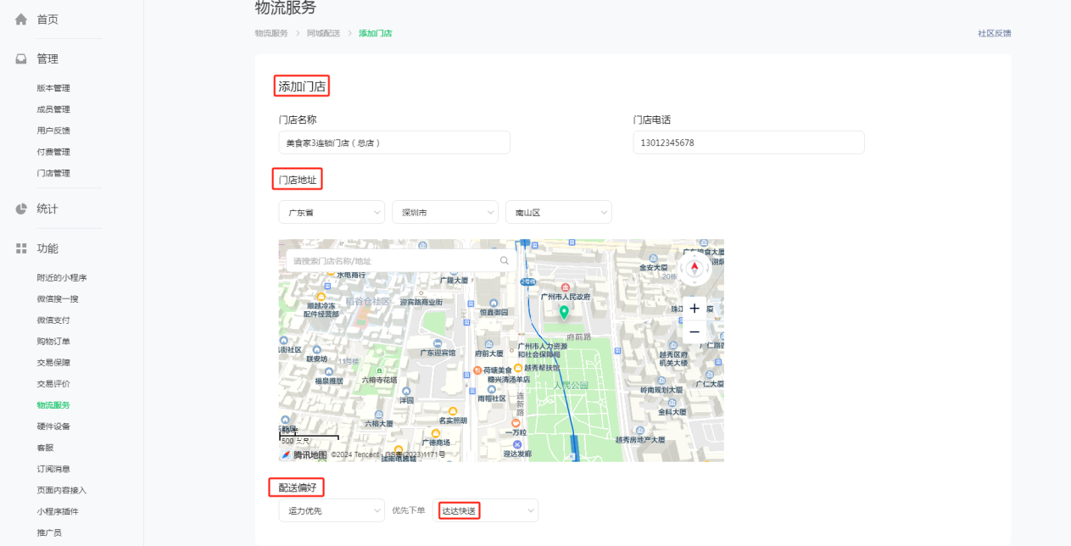Zoom out the map with minus button
Screen dimensions: 1071x546
click(694, 331)
